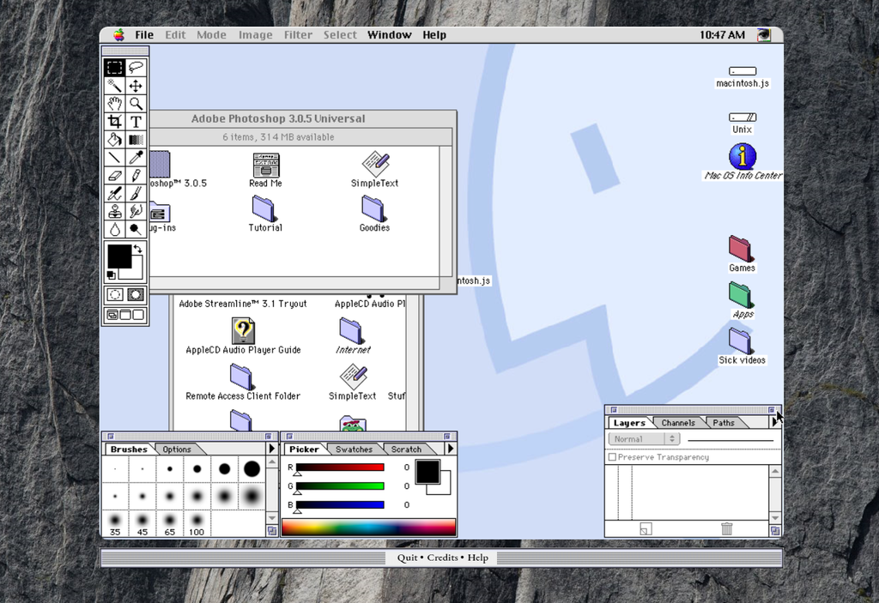Open the Layers palette flyout menu arrow
The image size is (879, 603).
pyautogui.click(x=774, y=422)
